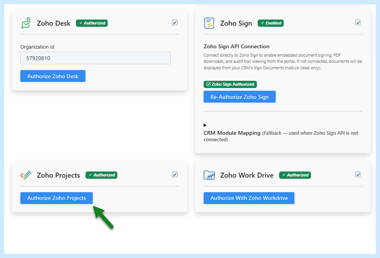Click the Zoho Sign API Connection heading
The image size is (380, 258).
[x=236, y=46]
